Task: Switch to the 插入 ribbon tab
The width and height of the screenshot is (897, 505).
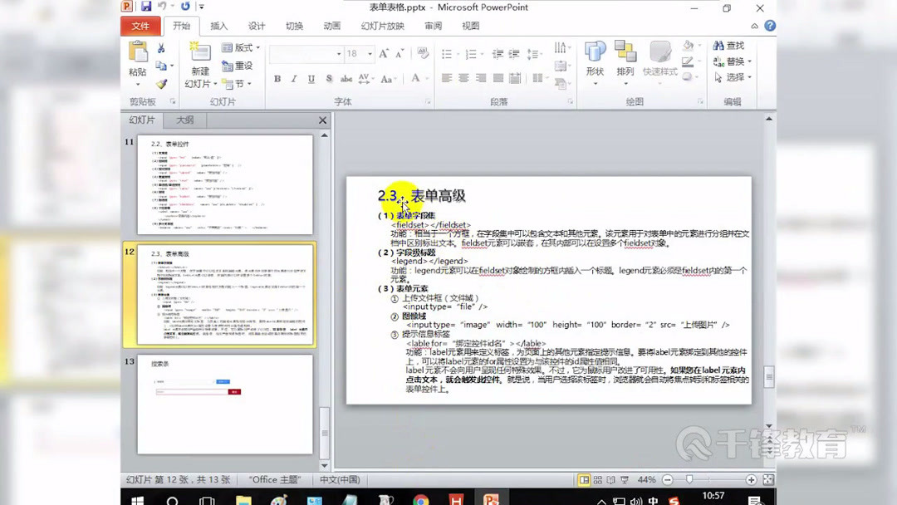Action: (x=218, y=26)
